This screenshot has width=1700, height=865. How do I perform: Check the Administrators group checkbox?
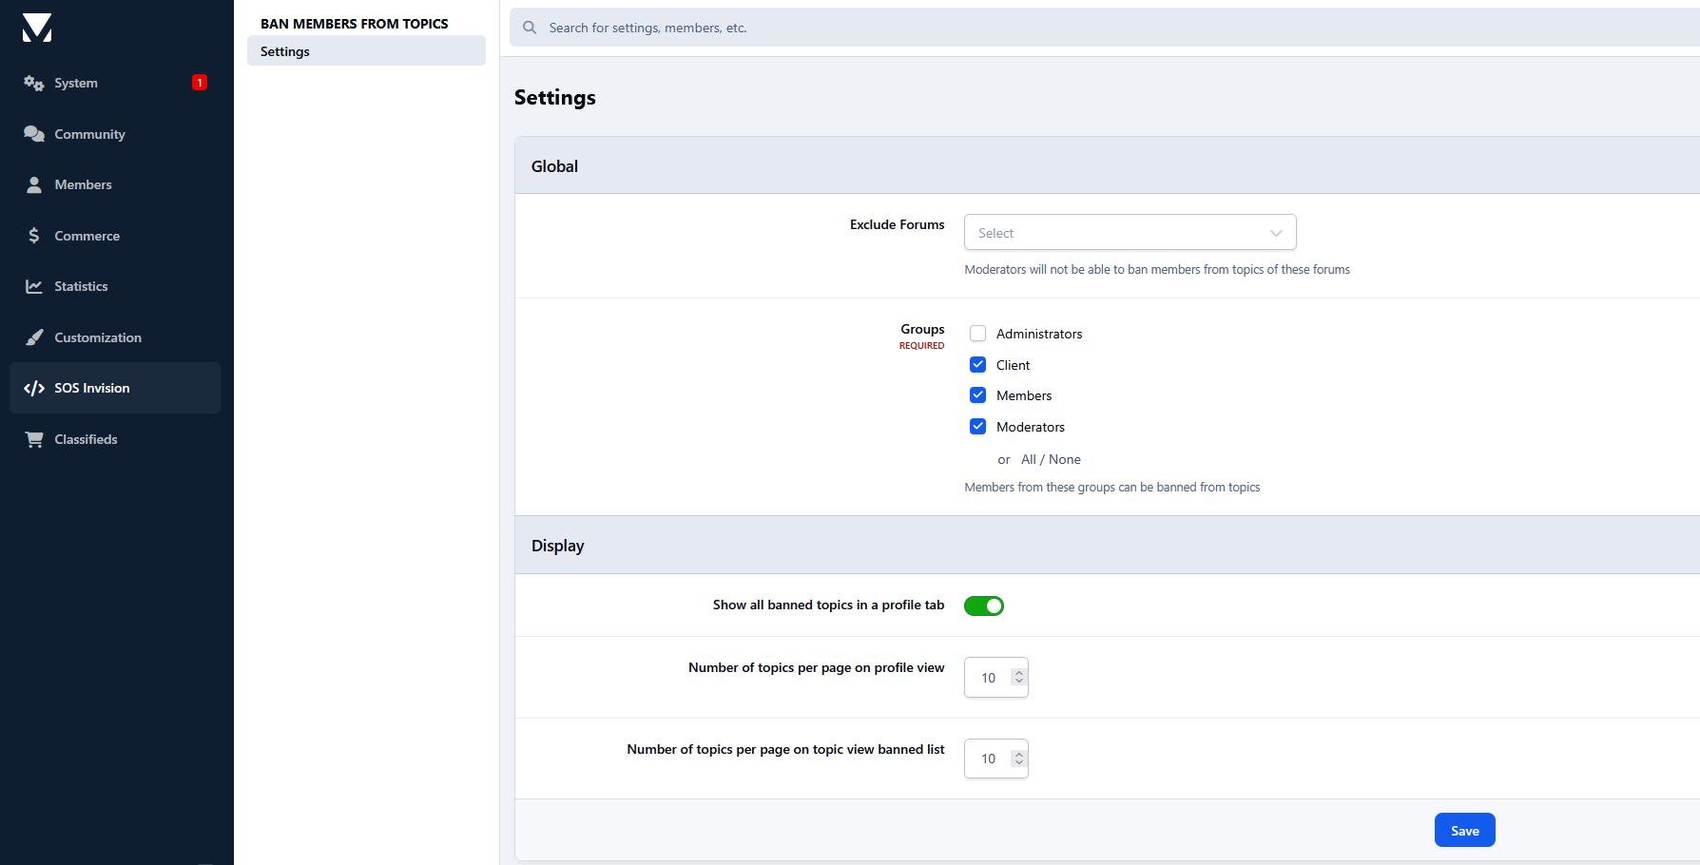pyautogui.click(x=977, y=334)
